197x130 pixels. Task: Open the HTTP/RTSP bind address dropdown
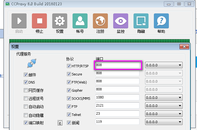point(164,65)
